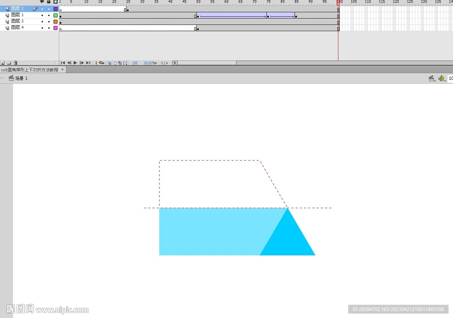453x318 pixels.
Task: Toggle the Onion Skin Outlines icon
Action: [115, 63]
